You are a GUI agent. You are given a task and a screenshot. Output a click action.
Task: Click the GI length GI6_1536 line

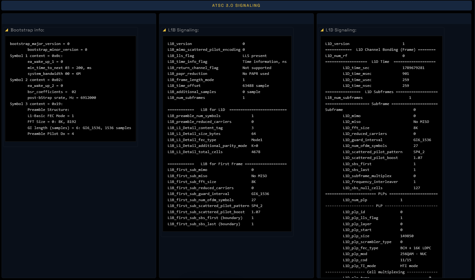click(x=79, y=128)
